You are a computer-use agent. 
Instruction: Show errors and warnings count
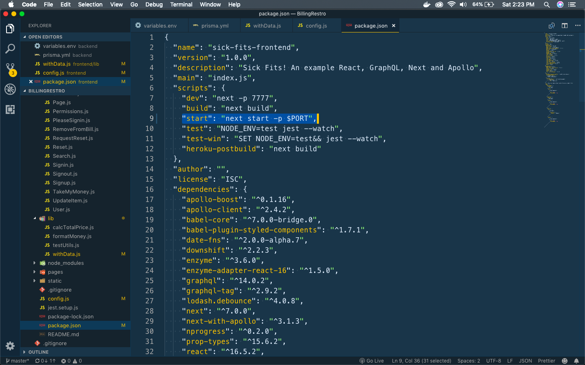click(x=71, y=361)
